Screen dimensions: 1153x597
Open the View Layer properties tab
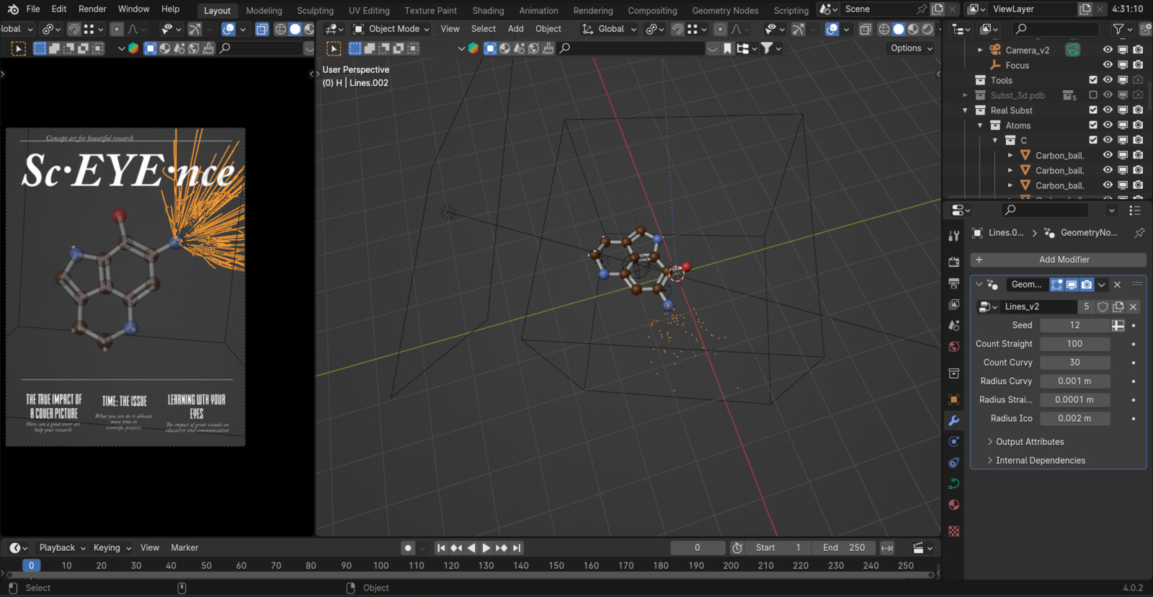coord(954,304)
